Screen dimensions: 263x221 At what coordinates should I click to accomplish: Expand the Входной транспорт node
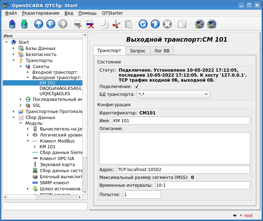pos(28,72)
